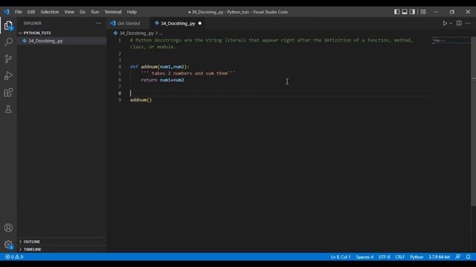This screenshot has height=267, width=476.
Task: Open the feedback icon in status bar
Action: pos(458,257)
